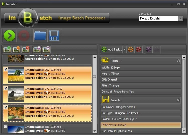
Task: Click the floppy disk save icon
Action: [x=54, y=36]
